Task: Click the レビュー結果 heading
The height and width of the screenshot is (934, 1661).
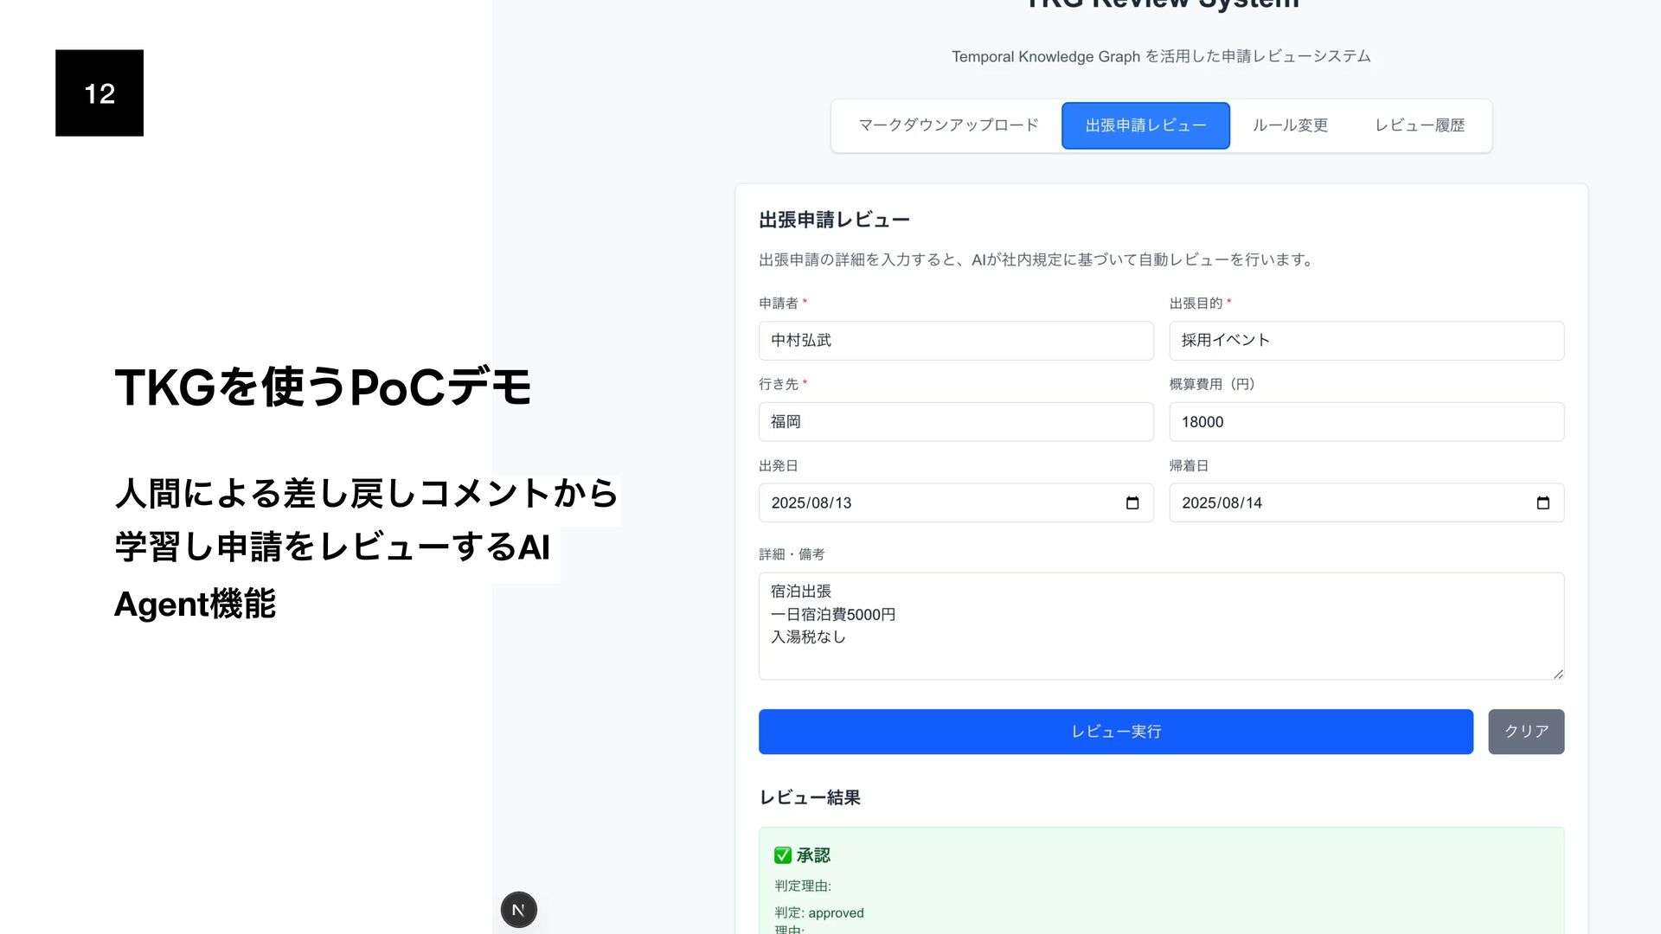Action: pyautogui.click(x=809, y=797)
